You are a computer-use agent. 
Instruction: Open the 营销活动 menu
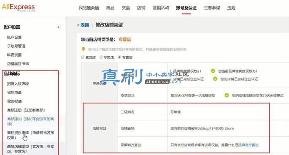pos(161,8)
